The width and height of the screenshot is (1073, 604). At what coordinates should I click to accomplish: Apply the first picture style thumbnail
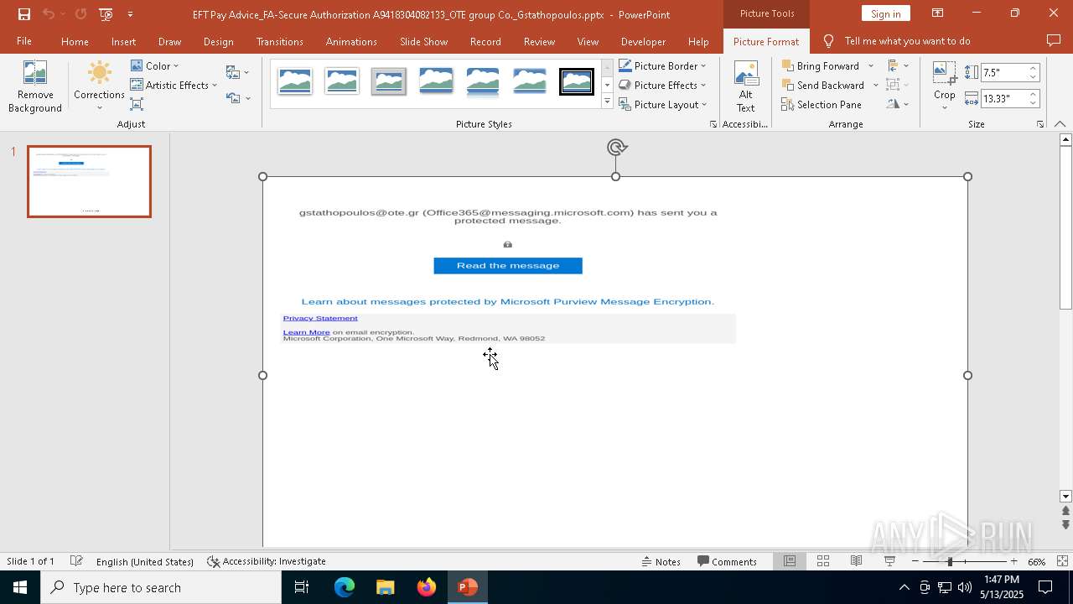tap(295, 81)
